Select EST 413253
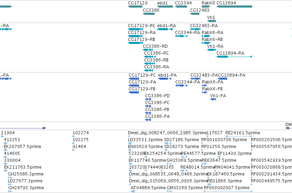The width and height of the screenshot is (292, 193). (x=6, y=143)
